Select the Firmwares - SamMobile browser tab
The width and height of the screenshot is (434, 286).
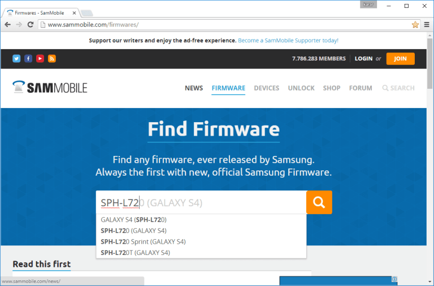(x=41, y=13)
